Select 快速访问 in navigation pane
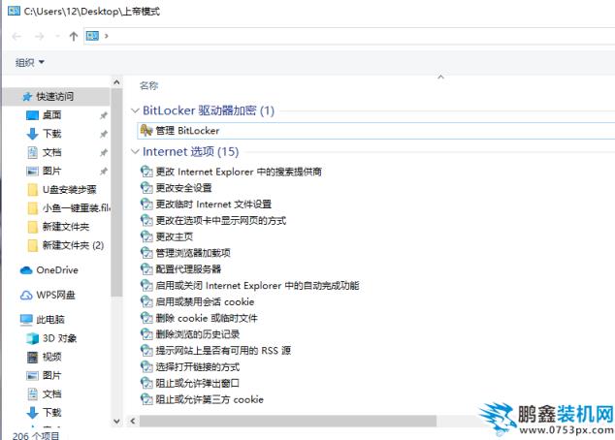Image resolution: width=615 pixels, height=440 pixels. pyautogui.click(x=54, y=96)
